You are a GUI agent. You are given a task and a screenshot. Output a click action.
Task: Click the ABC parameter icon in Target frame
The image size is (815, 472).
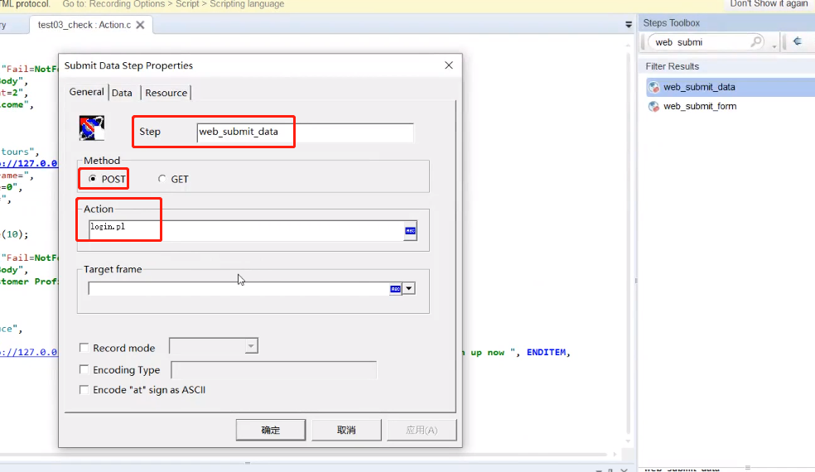click(396, 288)
